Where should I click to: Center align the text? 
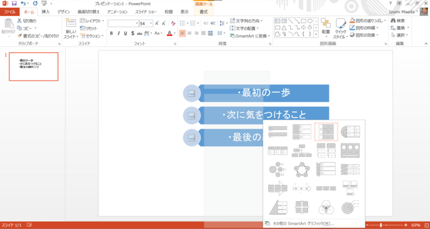[x=189, y=33]
